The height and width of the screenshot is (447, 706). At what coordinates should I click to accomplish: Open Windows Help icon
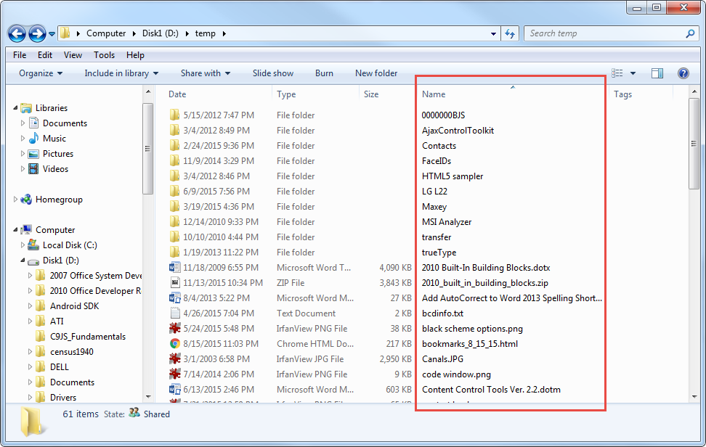683,73
